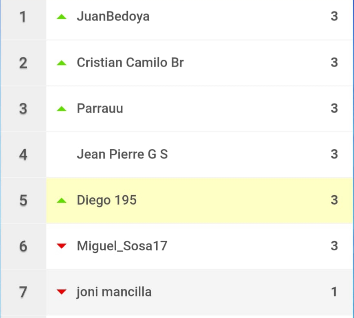The height and width of the screenshot is (318, 354).
Task: Open Cristian Camilo Br's profile name
Action: pyautogui.click(x=130, y=62)
